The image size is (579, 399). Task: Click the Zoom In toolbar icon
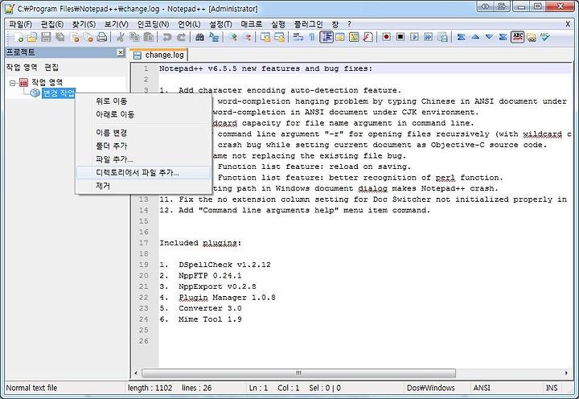232,37
